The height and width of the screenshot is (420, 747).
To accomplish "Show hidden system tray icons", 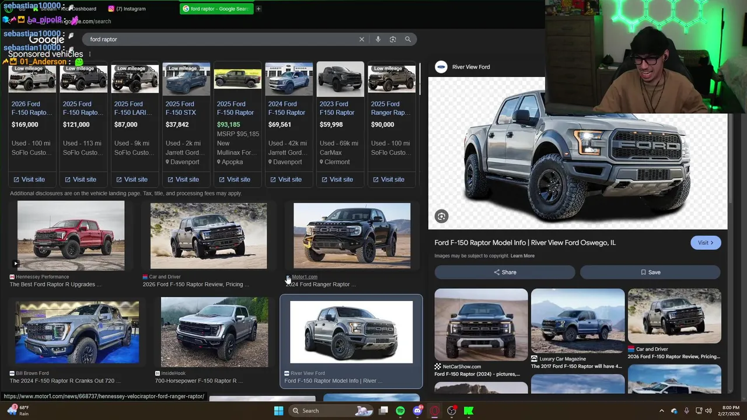I will click(x=661, y=411).
